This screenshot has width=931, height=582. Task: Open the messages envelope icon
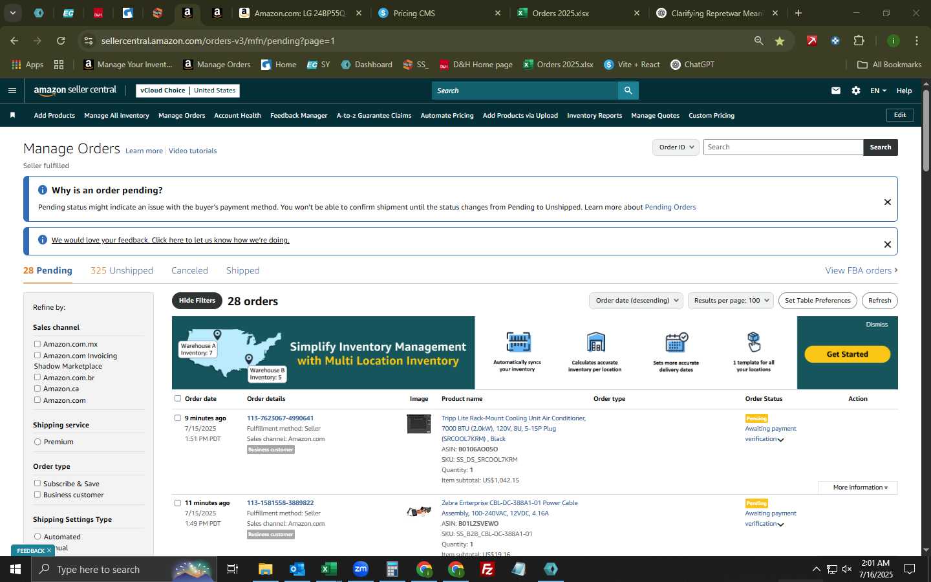(836, 91)
